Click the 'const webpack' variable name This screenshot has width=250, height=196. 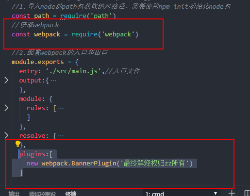pyautogui.click(x=47, y=34)
